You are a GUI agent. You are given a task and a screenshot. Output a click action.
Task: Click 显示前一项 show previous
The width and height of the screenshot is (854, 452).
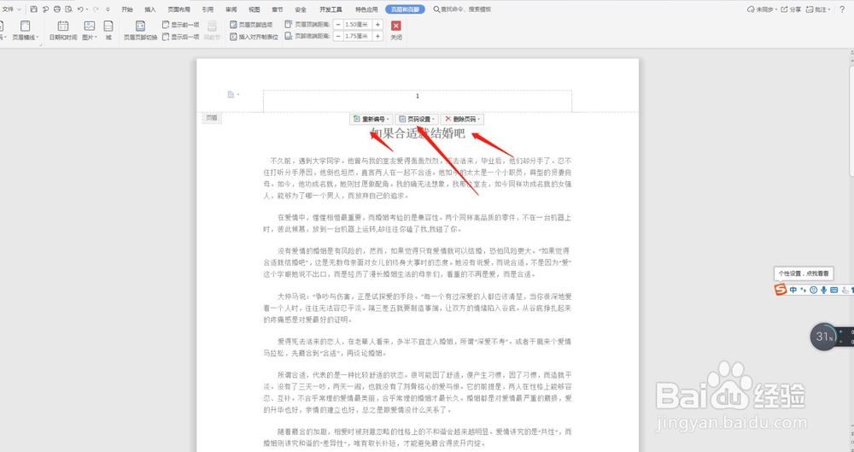pyautogui.click(x=181, y=25)
